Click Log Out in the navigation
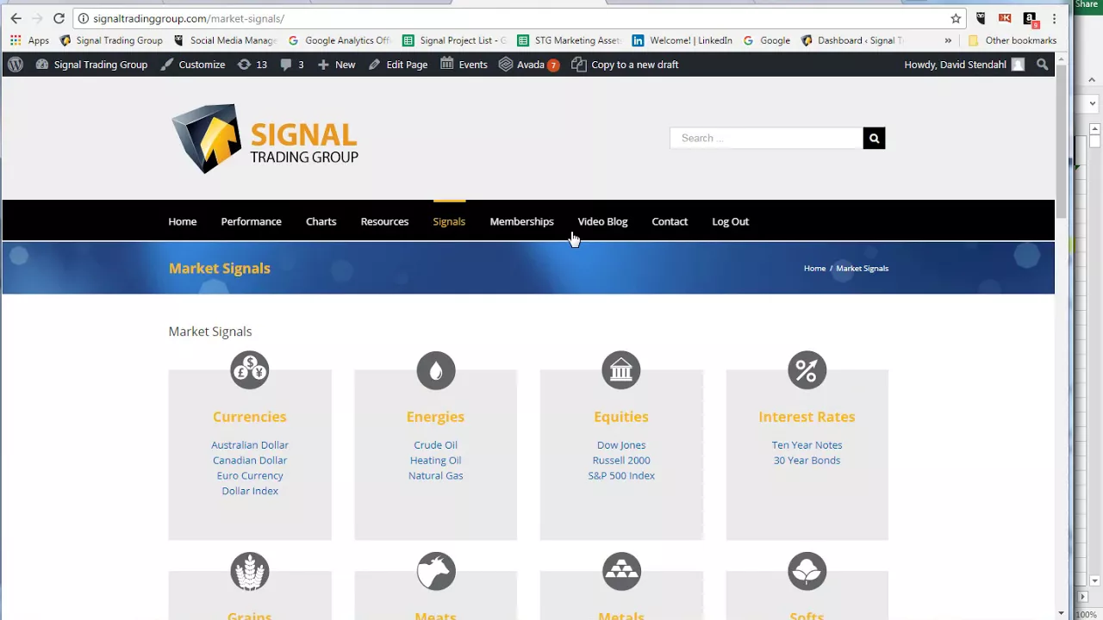1103x620 pixels. [x=730, y=221]
